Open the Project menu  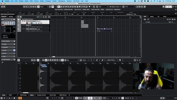pos(21,1)
